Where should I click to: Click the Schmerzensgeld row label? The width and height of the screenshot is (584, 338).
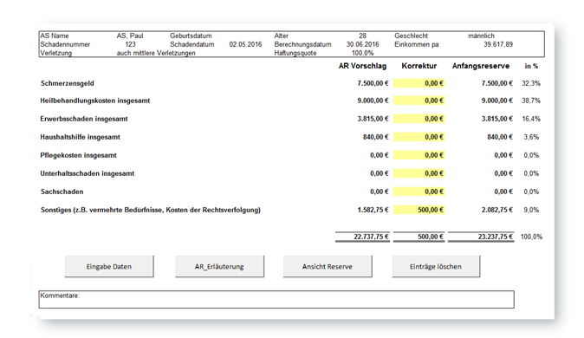[68, 83]
